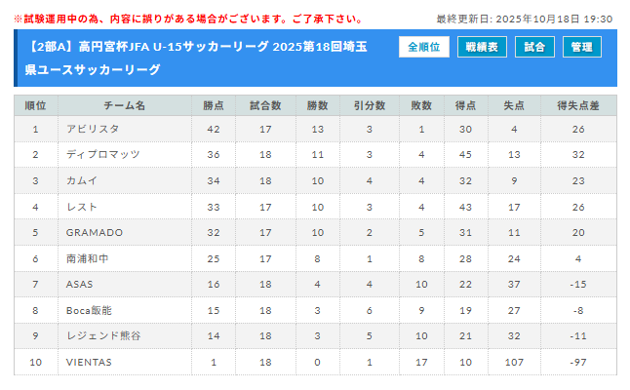This screenshot has width=630, height=390.
Task: Switch to the 戦績表 tab
Action: point(482,47)
